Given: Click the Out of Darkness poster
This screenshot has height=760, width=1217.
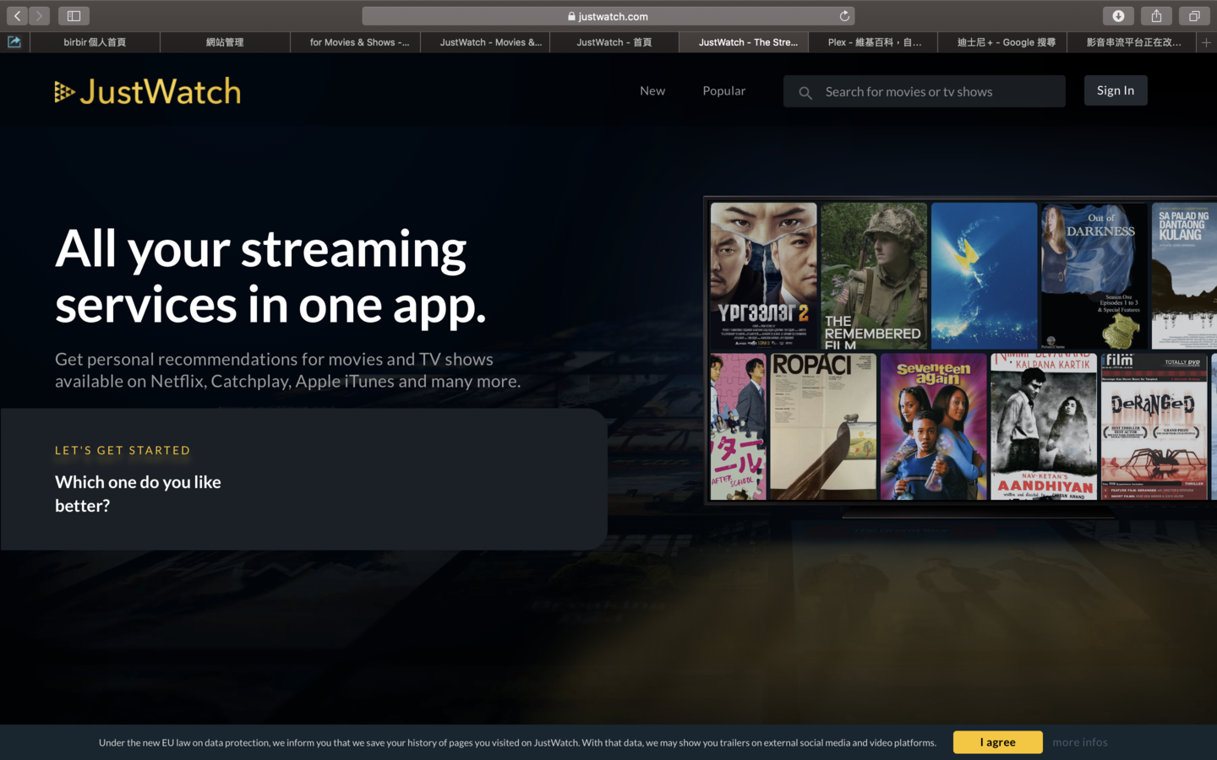Looking at the screenshot, I should (x=1094, y=275).
